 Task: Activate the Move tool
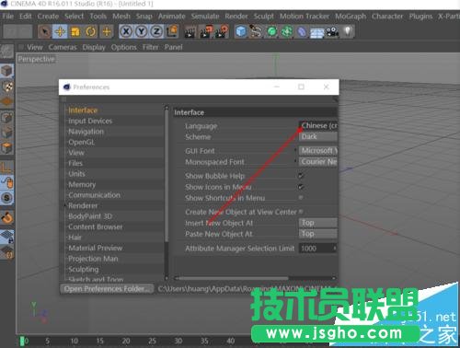tap(60, 31)
